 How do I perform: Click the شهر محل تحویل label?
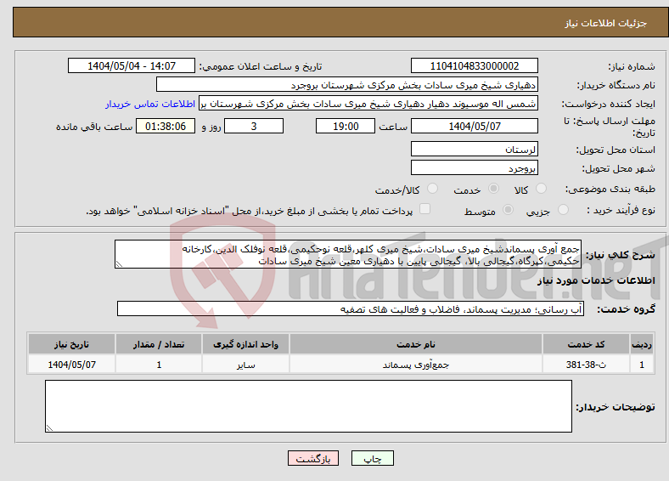619,169
